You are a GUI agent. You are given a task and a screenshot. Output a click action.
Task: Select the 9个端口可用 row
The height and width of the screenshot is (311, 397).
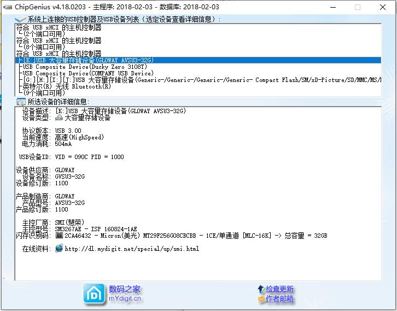click(x=198, y=93)
